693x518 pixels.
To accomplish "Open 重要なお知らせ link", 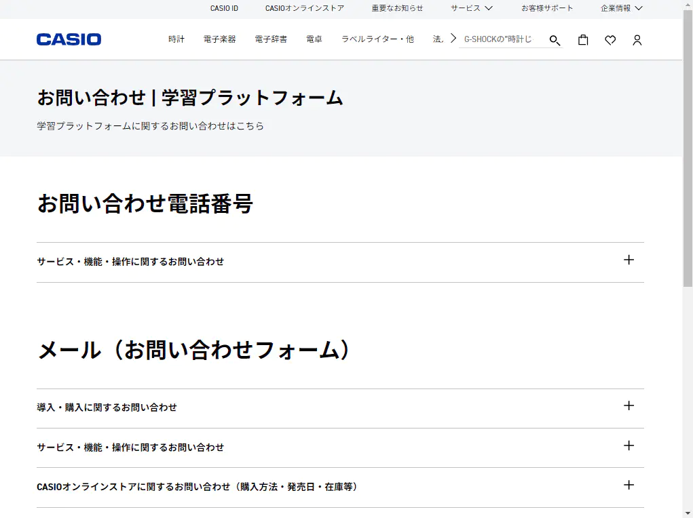I will click(x=396, y=9).
